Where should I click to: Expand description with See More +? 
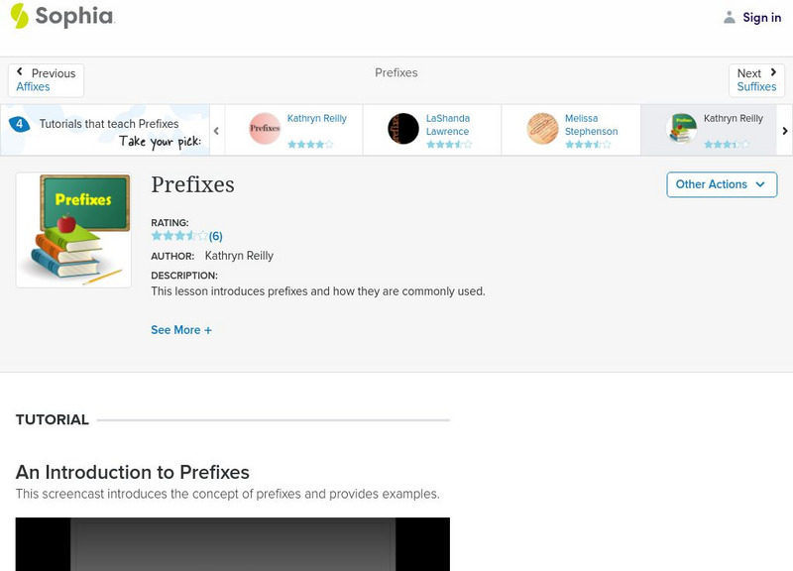pos(181,330)
